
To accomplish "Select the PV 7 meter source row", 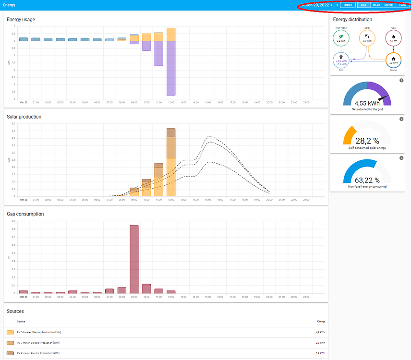I will (x=38, y=343).
